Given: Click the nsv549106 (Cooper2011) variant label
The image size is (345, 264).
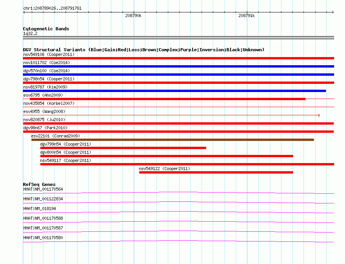Looking at the screenshot, I should [49, 54].
